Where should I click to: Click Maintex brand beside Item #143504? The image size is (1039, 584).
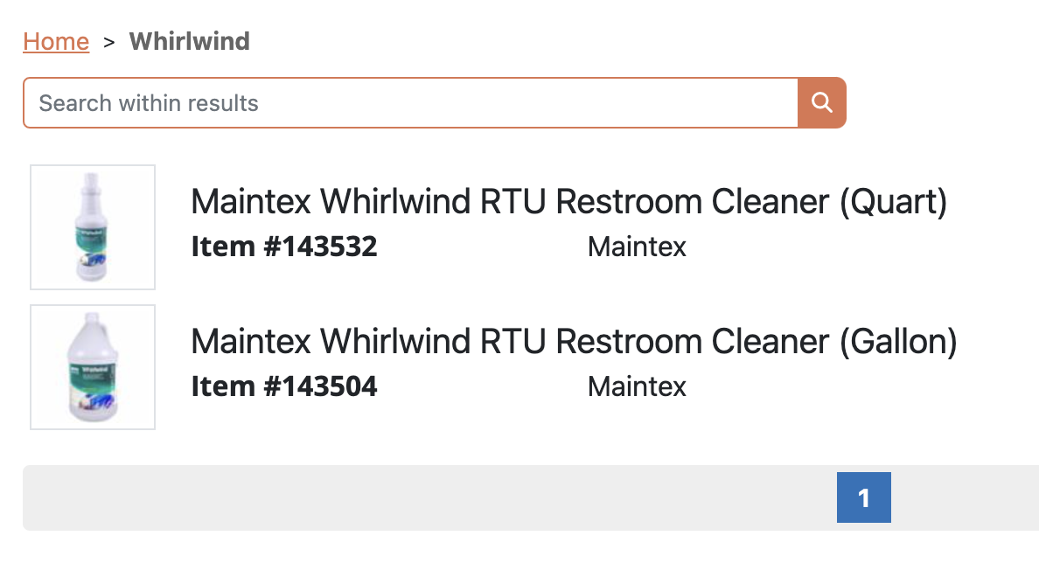(x=637, y=386)
